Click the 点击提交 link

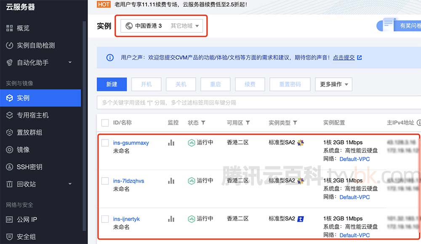(x=344, y=58)
